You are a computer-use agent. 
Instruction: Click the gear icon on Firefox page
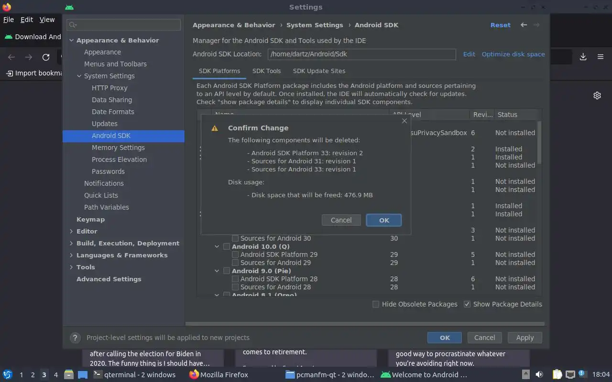click(x=597, y=95)
